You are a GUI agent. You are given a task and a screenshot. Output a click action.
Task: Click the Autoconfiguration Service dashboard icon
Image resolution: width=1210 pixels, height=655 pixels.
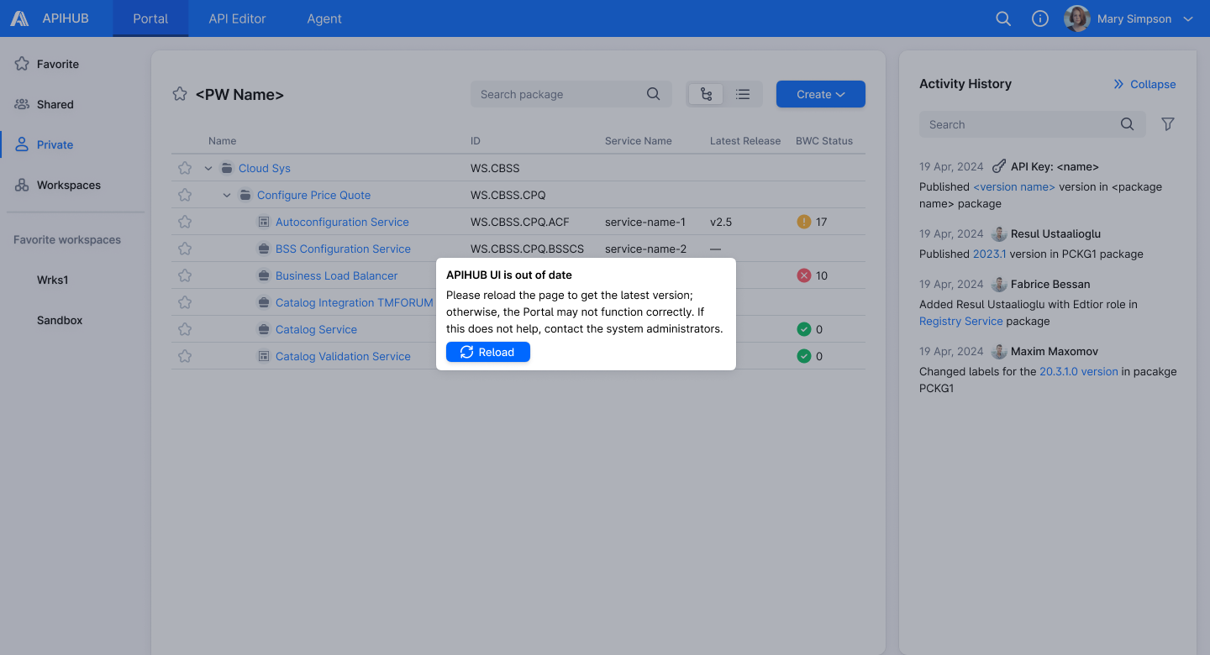[263, 222]
